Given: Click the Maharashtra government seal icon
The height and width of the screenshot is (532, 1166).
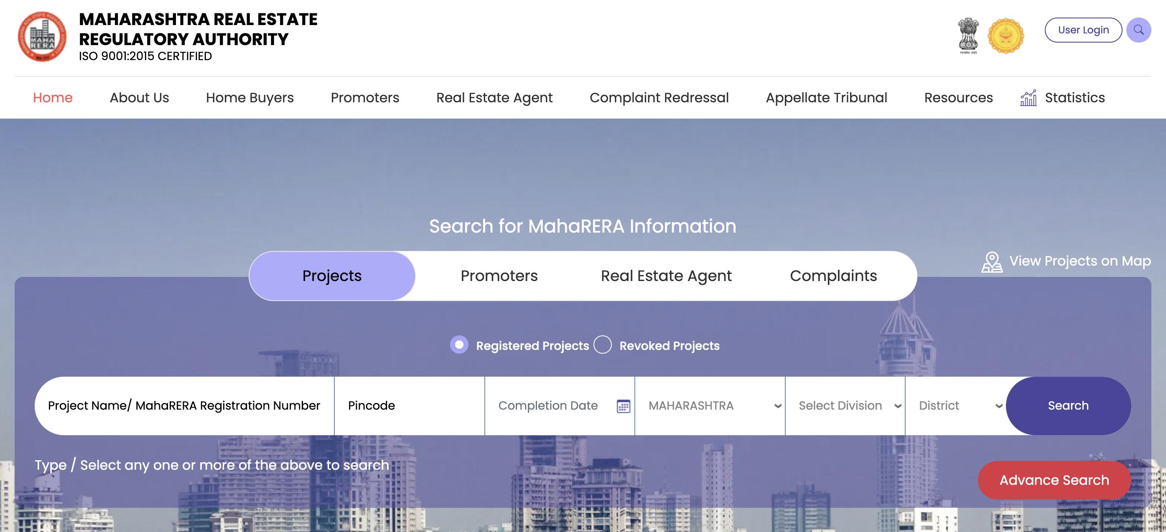Looking at the screenshot, I should (1006, 36).
